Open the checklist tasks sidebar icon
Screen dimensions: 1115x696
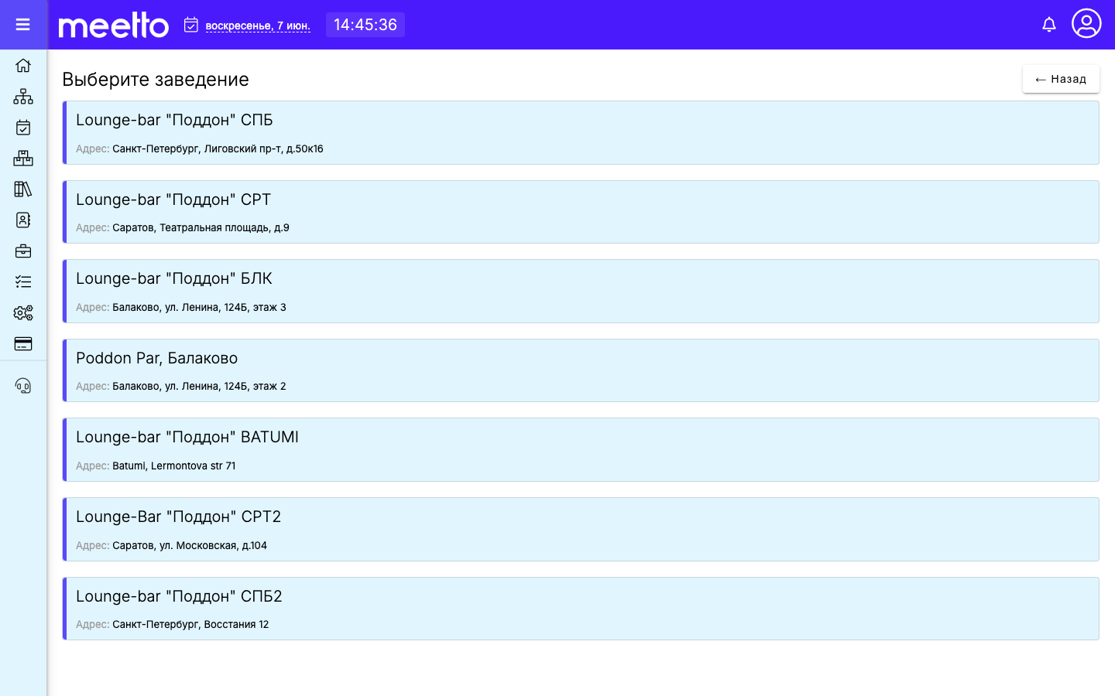coord(23,282)
